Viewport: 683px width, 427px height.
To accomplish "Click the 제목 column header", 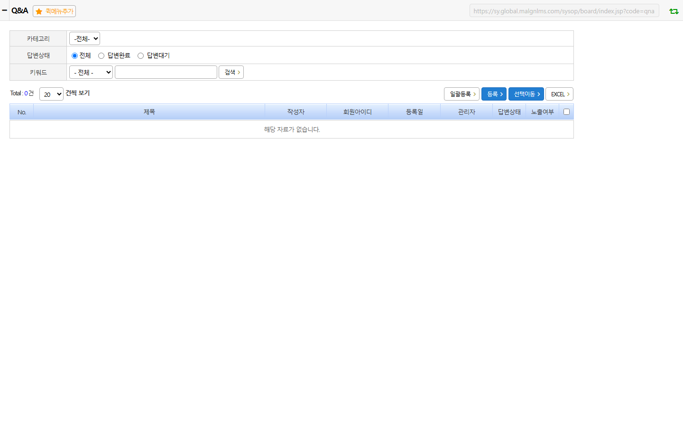I will pyautogui.click(x=149, y=111).
